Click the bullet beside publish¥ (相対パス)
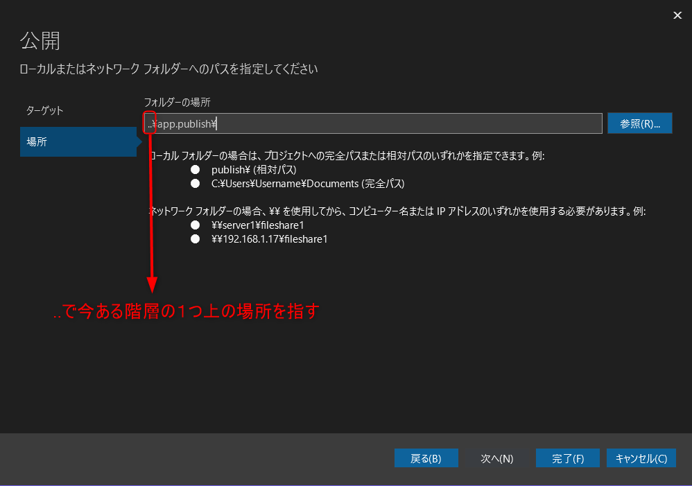Viewport: 692px width, 486px height. [x=196, y=170]
